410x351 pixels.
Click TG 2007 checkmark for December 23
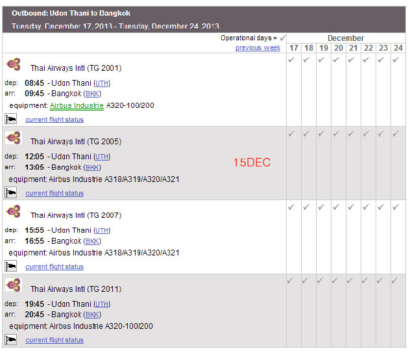[x=381, y=207]
